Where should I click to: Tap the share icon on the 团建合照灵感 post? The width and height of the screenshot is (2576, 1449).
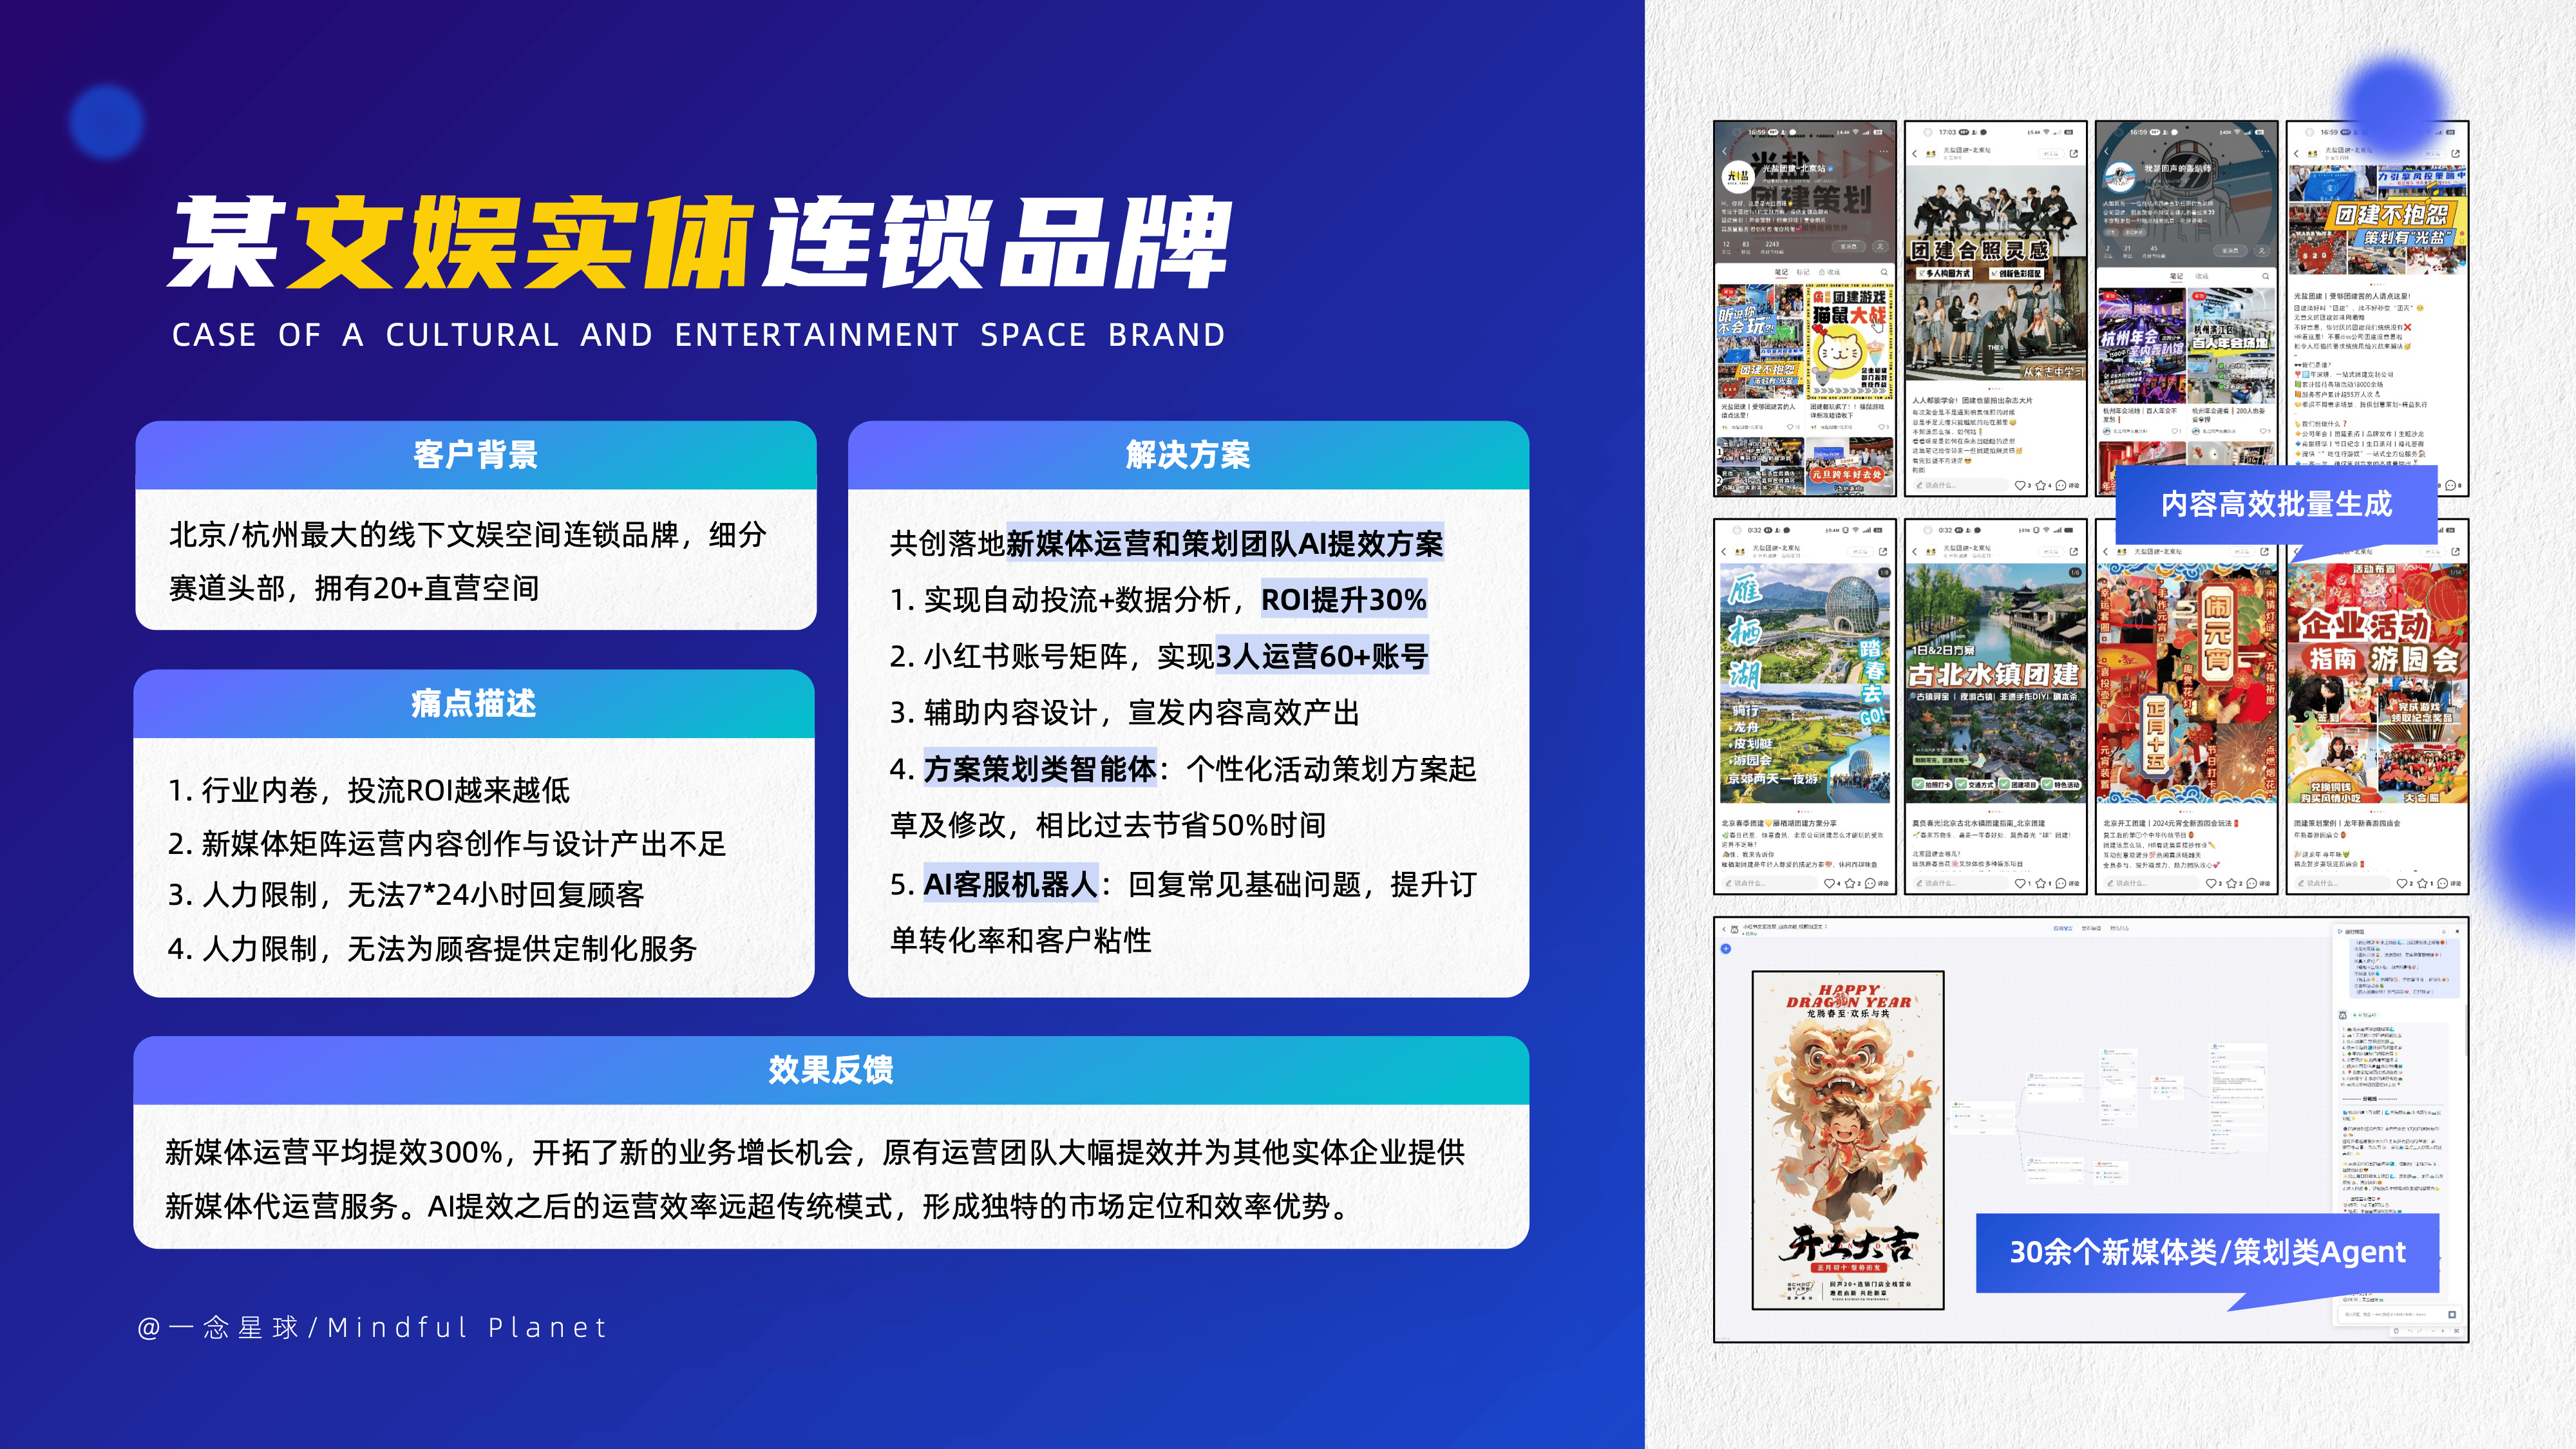point(2073,154)
